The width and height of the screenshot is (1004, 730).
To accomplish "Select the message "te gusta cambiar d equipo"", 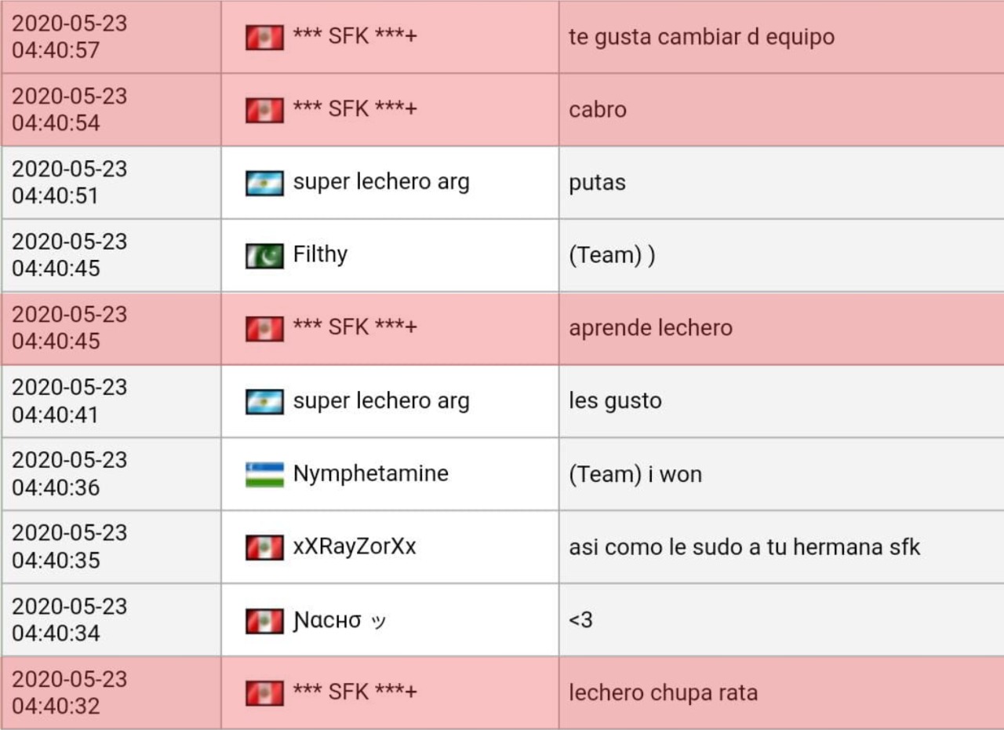I will tap(701, 37).
